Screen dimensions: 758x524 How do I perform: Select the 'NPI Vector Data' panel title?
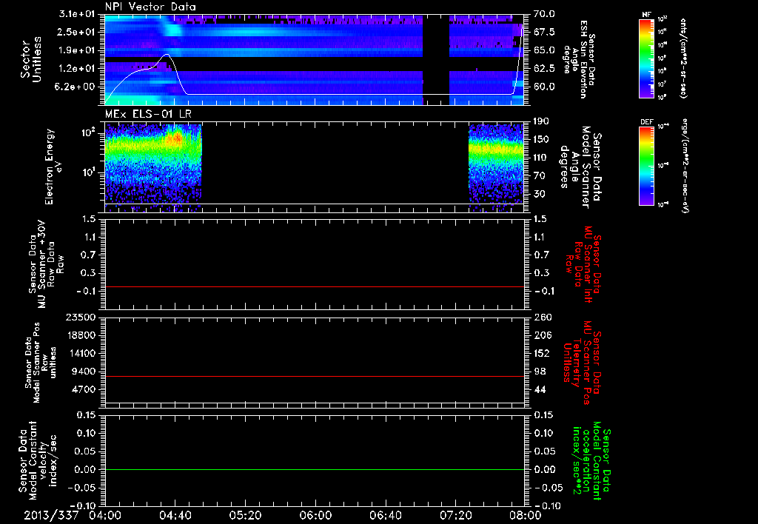pyautogui.click(x=150, y=7)
